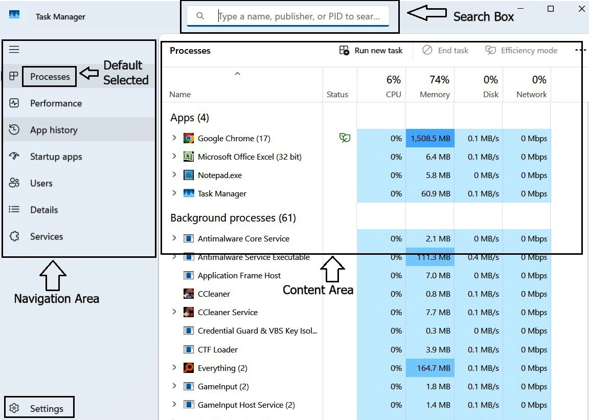589x420 pixels.
Task: Open the hamburger navigation menu
Action: [x=14, y=49]
